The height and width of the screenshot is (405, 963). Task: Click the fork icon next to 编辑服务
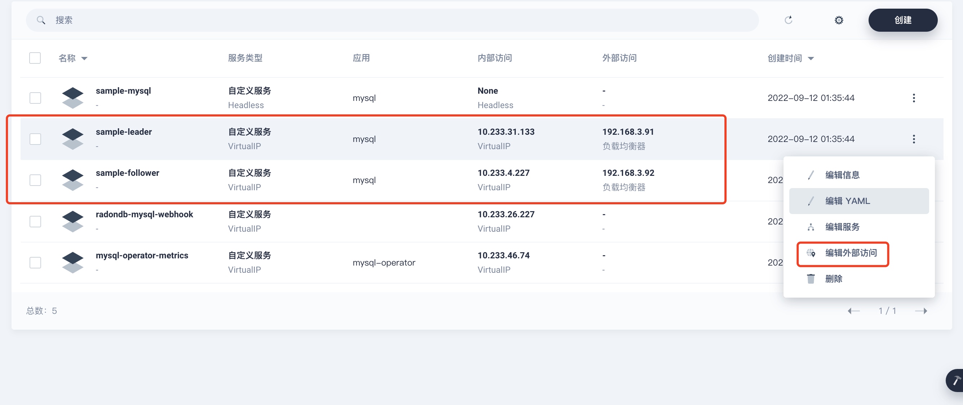click(x=811, y=227)
